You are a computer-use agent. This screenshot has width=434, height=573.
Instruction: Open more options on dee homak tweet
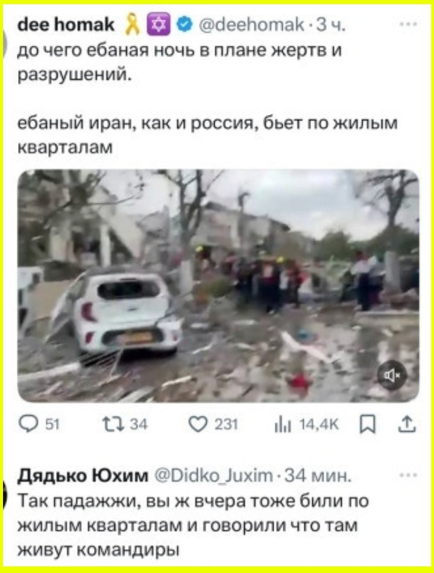click(x=409, y=25)
